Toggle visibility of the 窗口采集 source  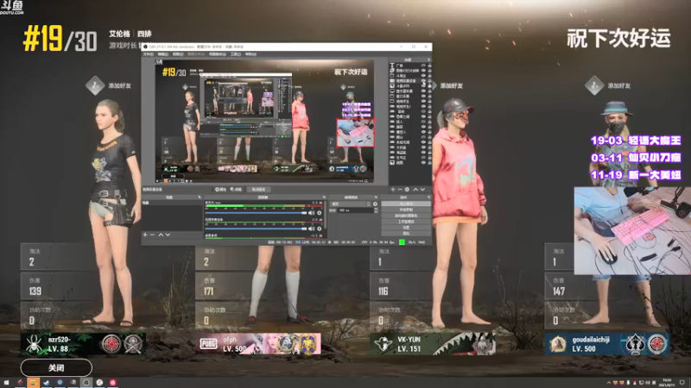click(423, 96)
